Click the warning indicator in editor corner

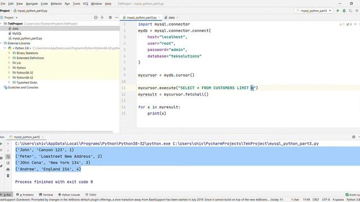341,24
